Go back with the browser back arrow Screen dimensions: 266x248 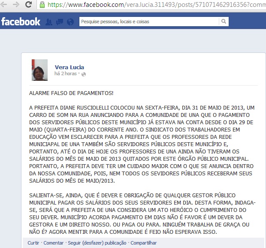3,5
